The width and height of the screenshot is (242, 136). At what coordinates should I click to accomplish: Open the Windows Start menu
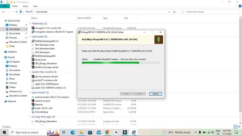[4, 132]
